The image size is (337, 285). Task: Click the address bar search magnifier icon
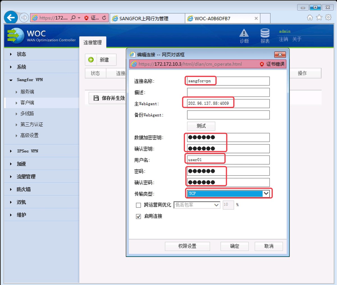[x=73, y=18]
